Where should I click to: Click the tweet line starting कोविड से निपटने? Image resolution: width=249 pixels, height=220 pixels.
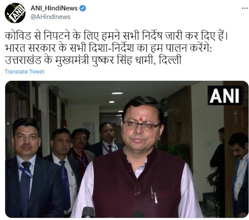click(117, 36)
